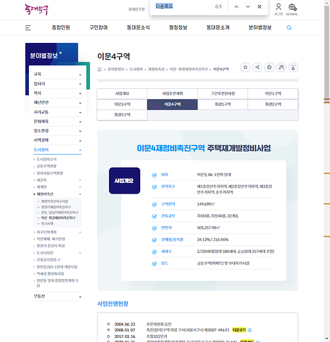The image size is (330, 342).
Task: Close the find-in-page bar
Action: click(259, 6)
